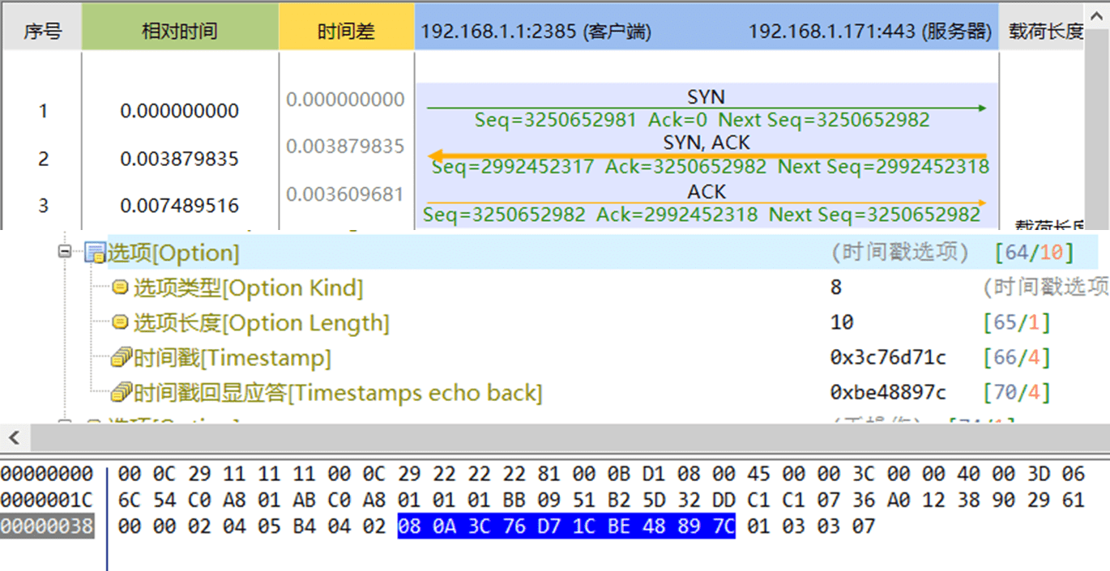This screenshot has height=571, width=1110.
Task: Click the 时间戳[Timestamp] field icon
Action: [122, 357]
